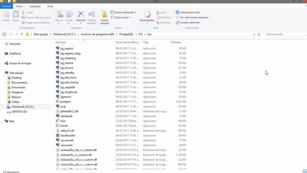This screenshot has height=173, width=307.
Task: Expand the address bar history dropdown
Action: pyautogui.click(x=254, y=34)
